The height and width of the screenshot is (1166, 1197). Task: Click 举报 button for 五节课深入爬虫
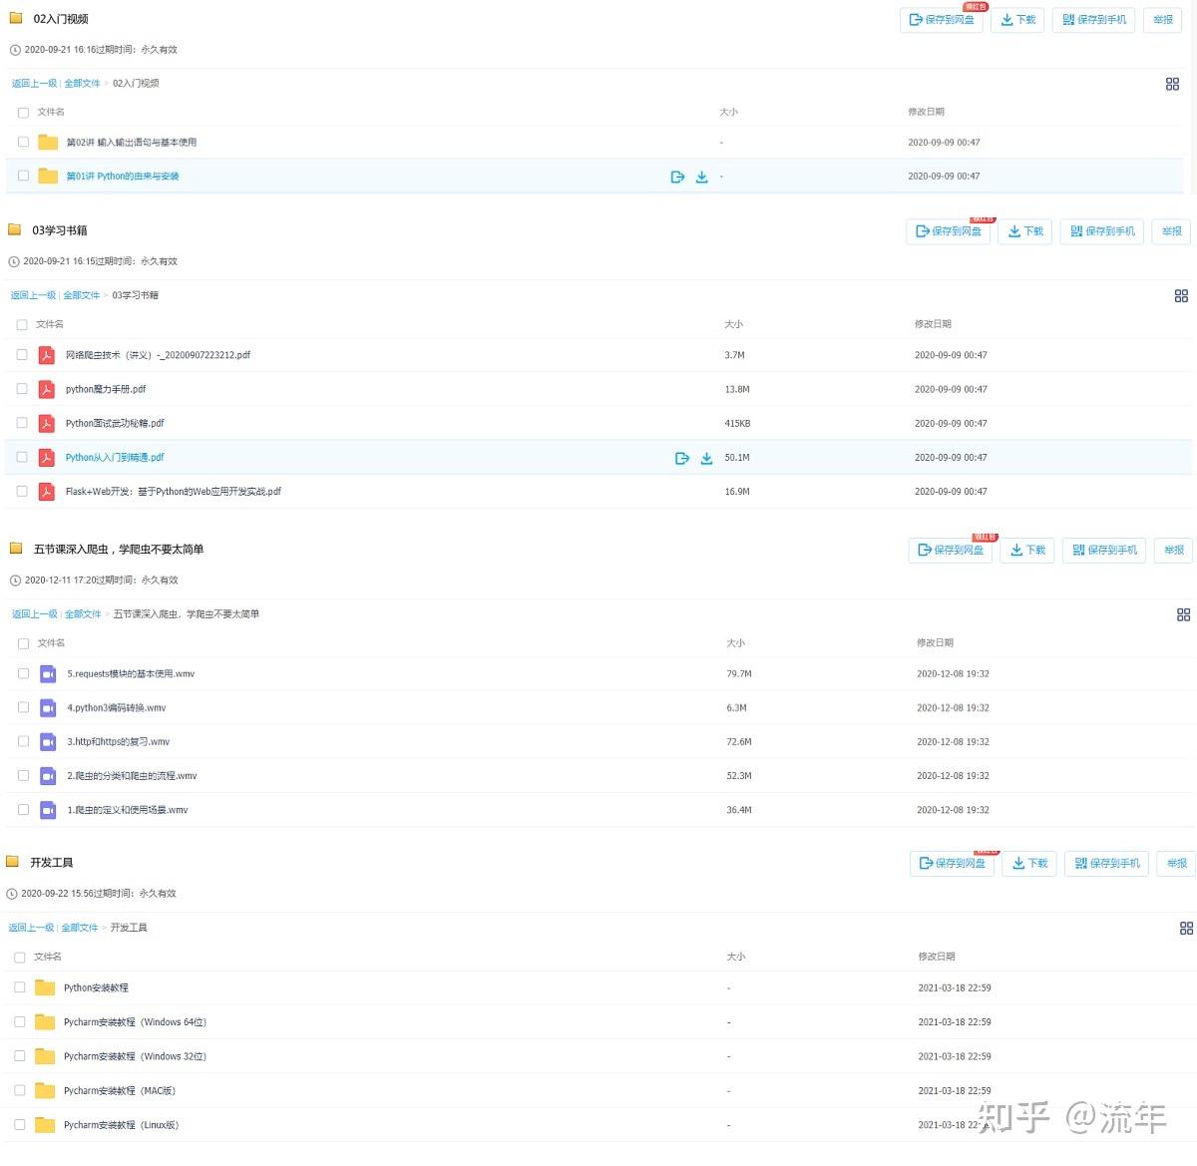click(1174, 551)
